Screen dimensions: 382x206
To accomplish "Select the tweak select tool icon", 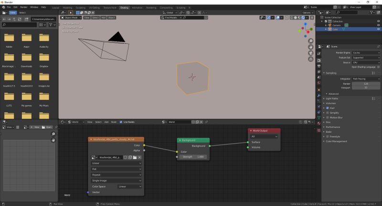I will tap(71, 13).
